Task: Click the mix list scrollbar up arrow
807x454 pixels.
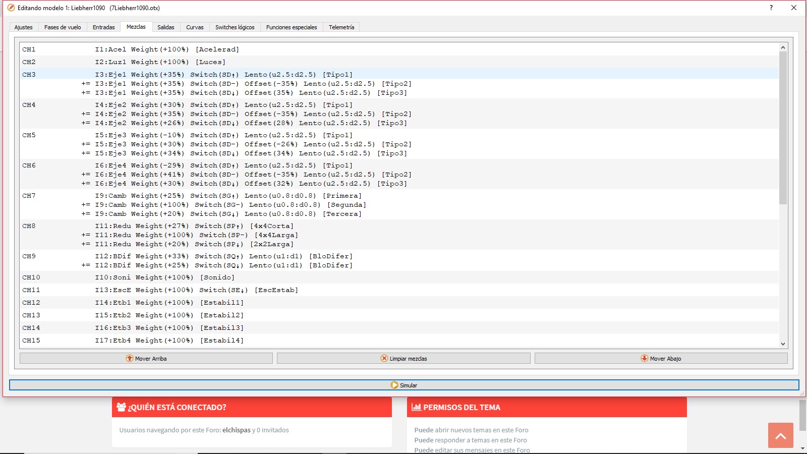Action: (783, 47)
